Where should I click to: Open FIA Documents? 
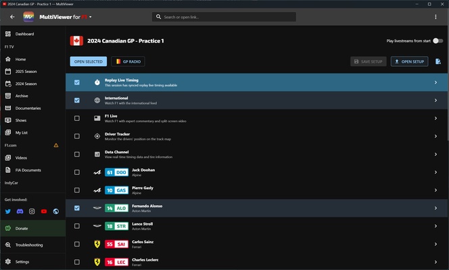coord(32,170)
